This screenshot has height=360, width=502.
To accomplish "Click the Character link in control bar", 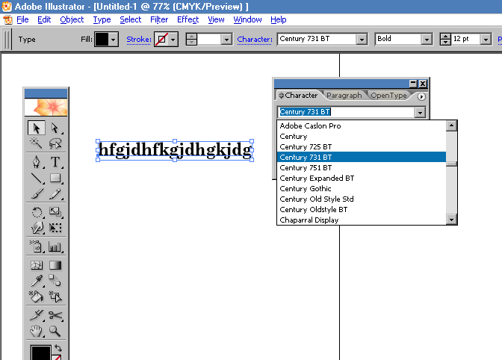I will click(x=255, y=40).
